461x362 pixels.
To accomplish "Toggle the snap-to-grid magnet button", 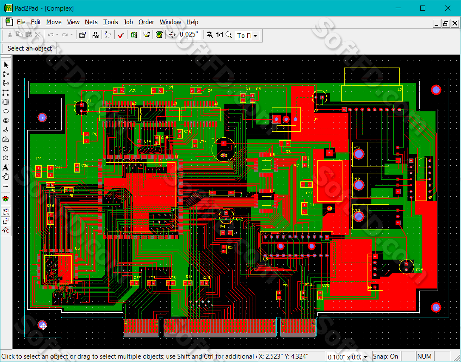I will click(x=6, y=212).
